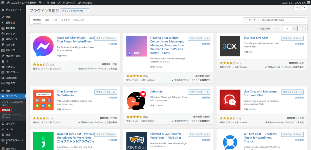Image resolution: width=311 pixels, height=150 pixels.
Task: Open ブログパーツ in sidebar
Action: point(13,72)
